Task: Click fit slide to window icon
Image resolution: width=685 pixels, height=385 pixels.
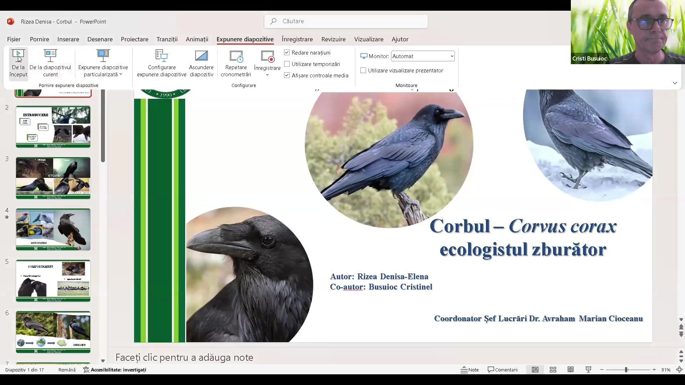Action: coord(679,370)
